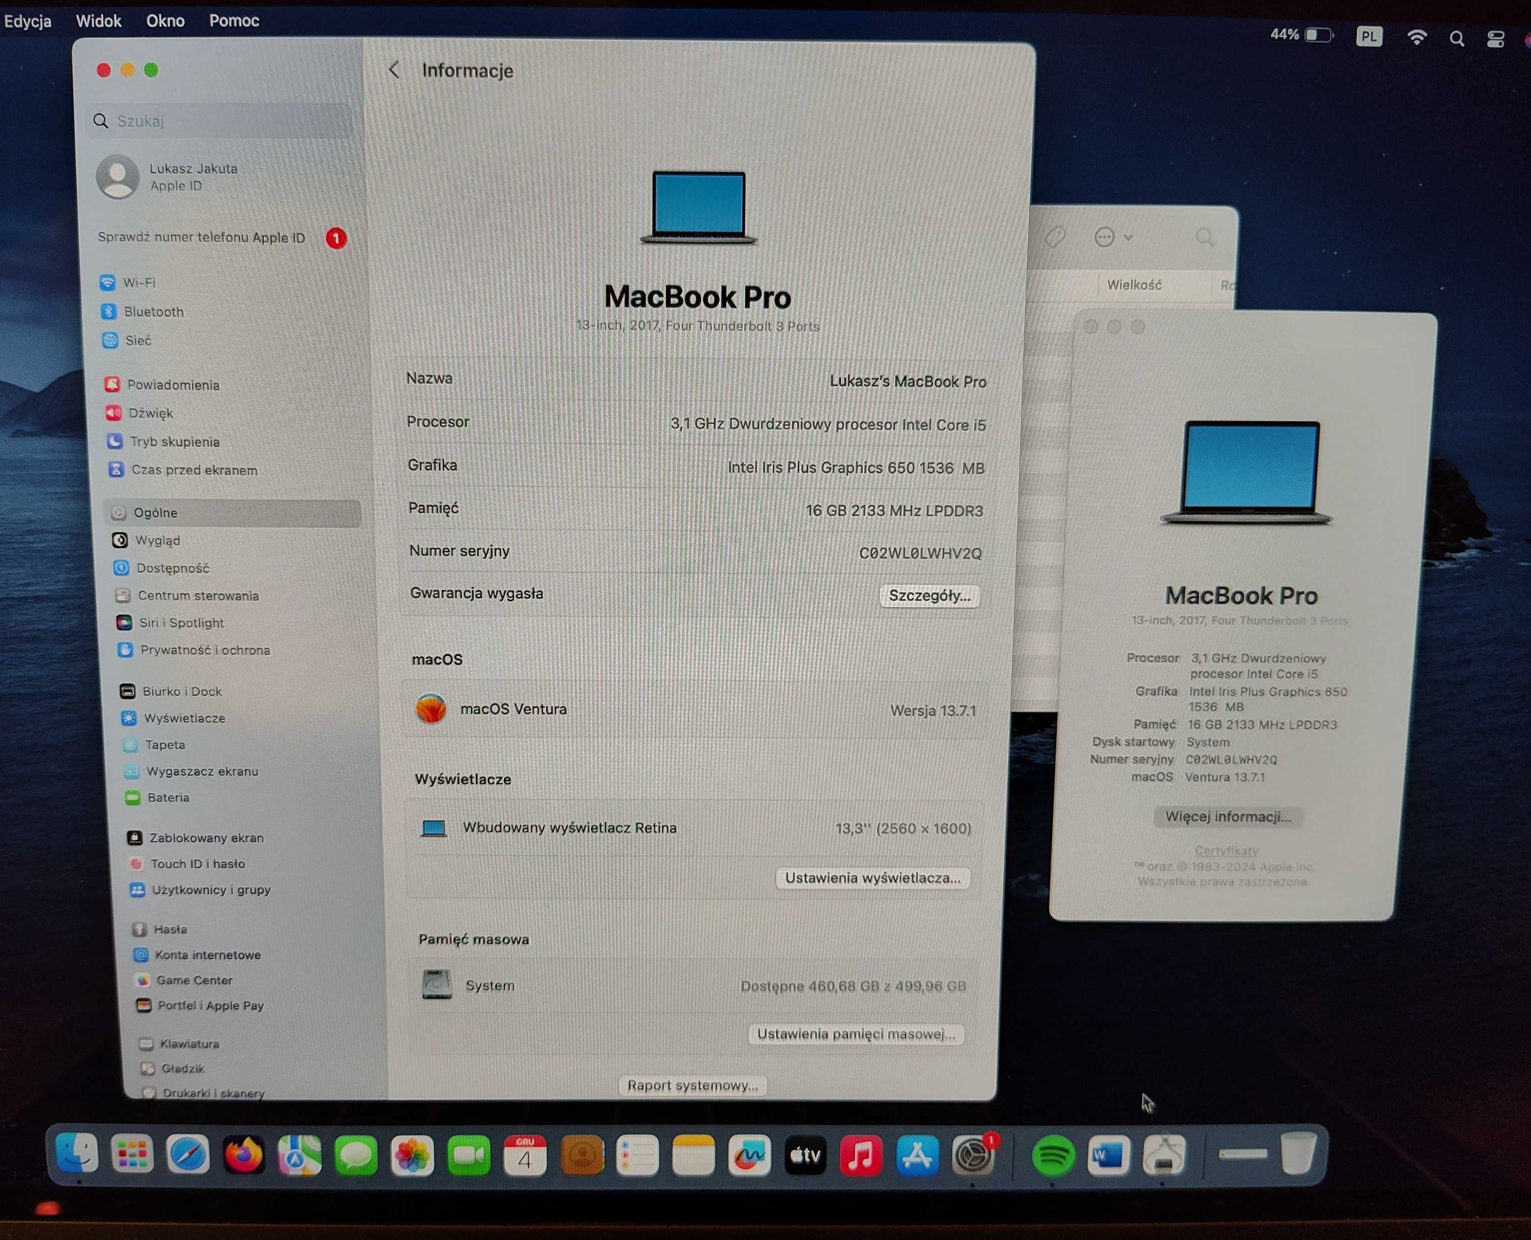The height and width of the screenshot is (1240, 1531).
Task: Open Lukasz Jakuta Apple ID profile
Action: coord(168,176)
